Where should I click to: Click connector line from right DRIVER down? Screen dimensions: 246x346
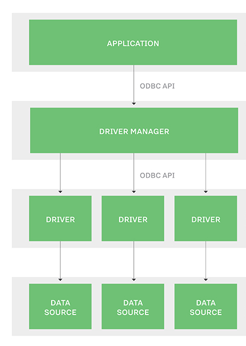[x=206, y=260]
